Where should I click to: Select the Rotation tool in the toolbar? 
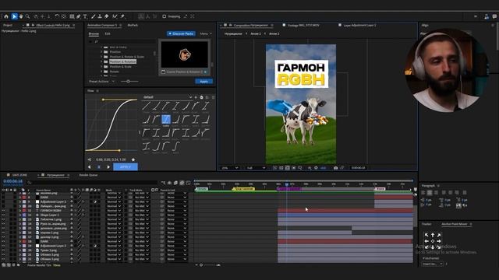[x=57, y=16]
